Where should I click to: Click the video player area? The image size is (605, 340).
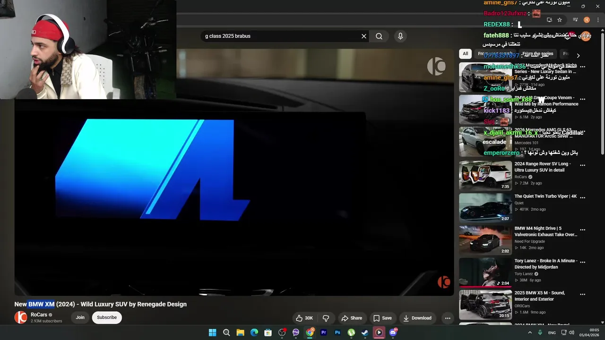click(x=234, y=172)
